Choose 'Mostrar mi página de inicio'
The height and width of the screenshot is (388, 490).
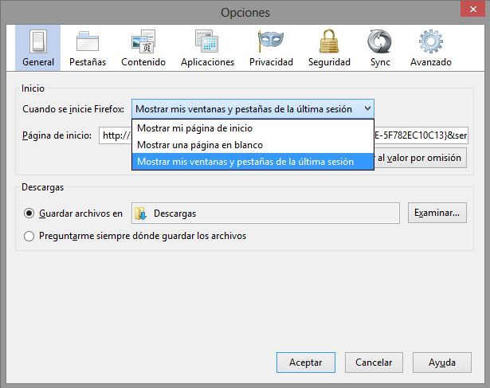coord(253,128)
